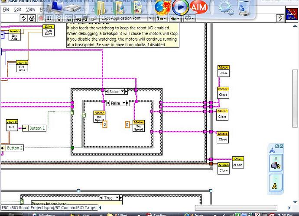
Task: Open the Edit menu
Action: point(18,9)
